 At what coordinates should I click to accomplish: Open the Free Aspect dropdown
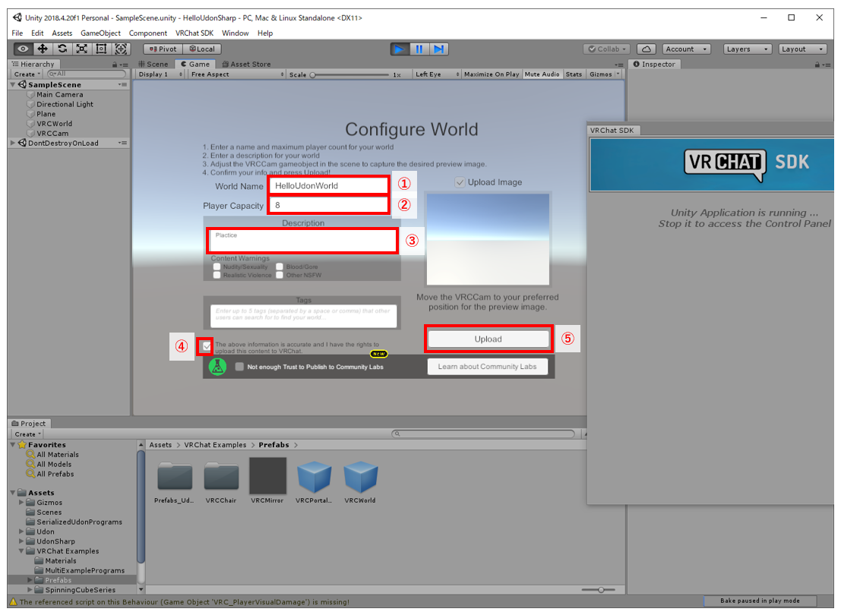pos(238,74)
